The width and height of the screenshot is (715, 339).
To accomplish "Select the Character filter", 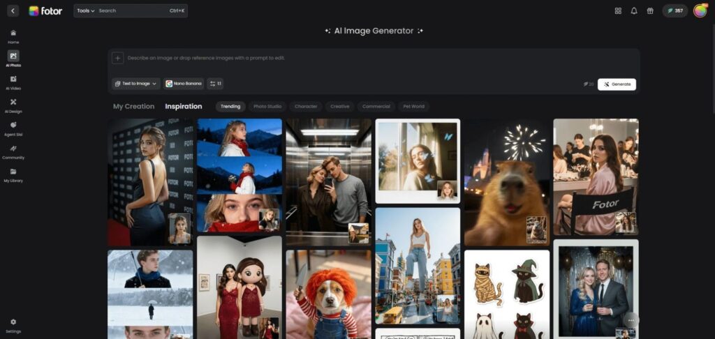I will click(306, 107).
